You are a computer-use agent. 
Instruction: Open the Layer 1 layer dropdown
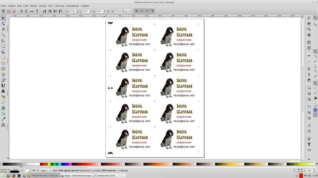tap(46, 171)
